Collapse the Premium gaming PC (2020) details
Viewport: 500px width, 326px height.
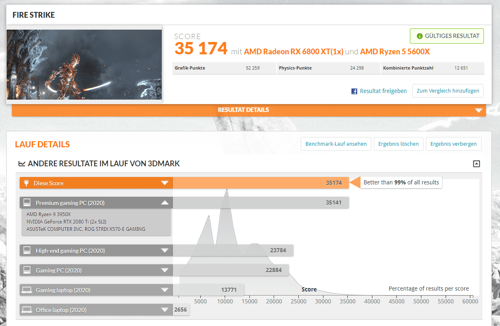click(x=165, y=203)
